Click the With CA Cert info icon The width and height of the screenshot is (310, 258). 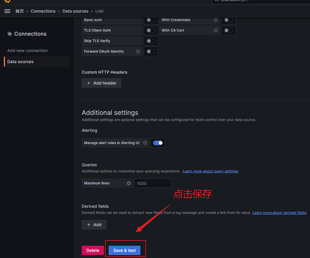(x=216, y=30)
